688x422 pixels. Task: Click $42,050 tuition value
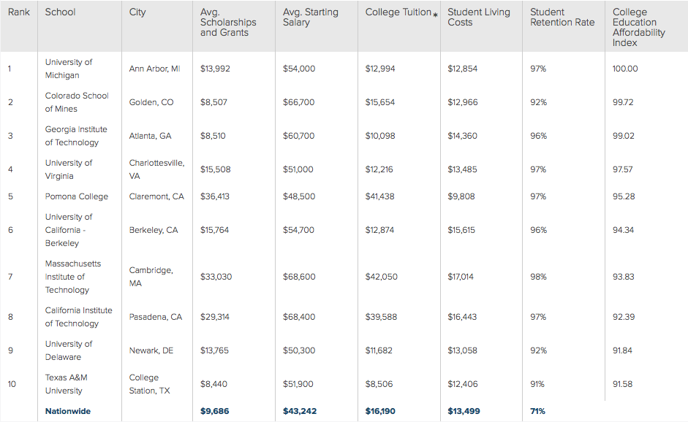382,277
